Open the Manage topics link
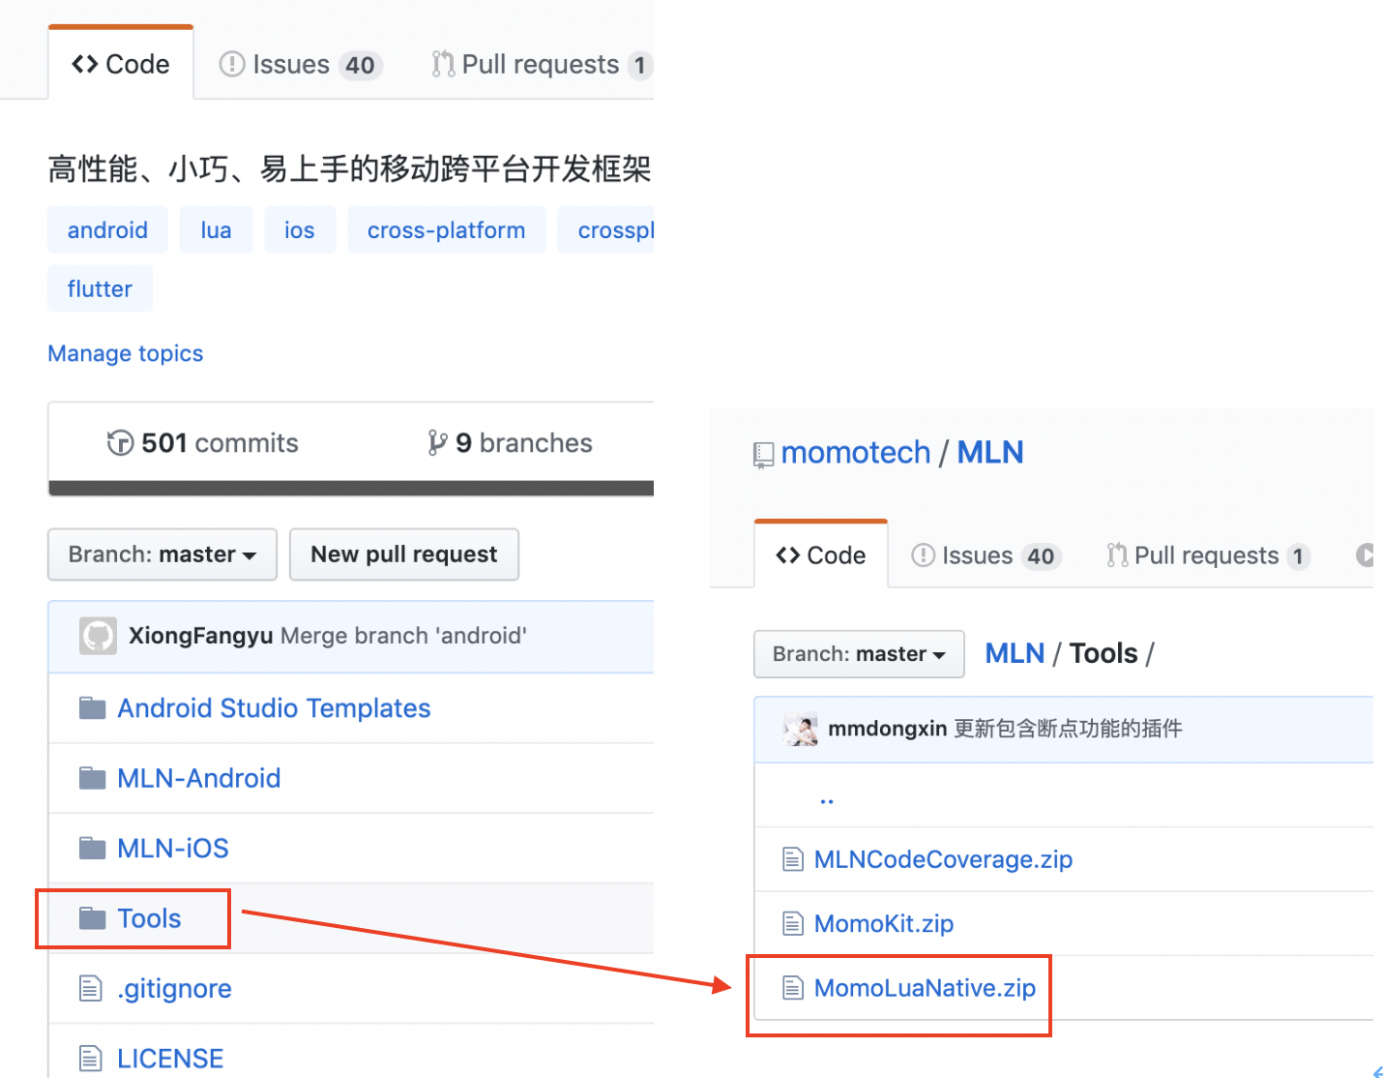 coord(125,352)
